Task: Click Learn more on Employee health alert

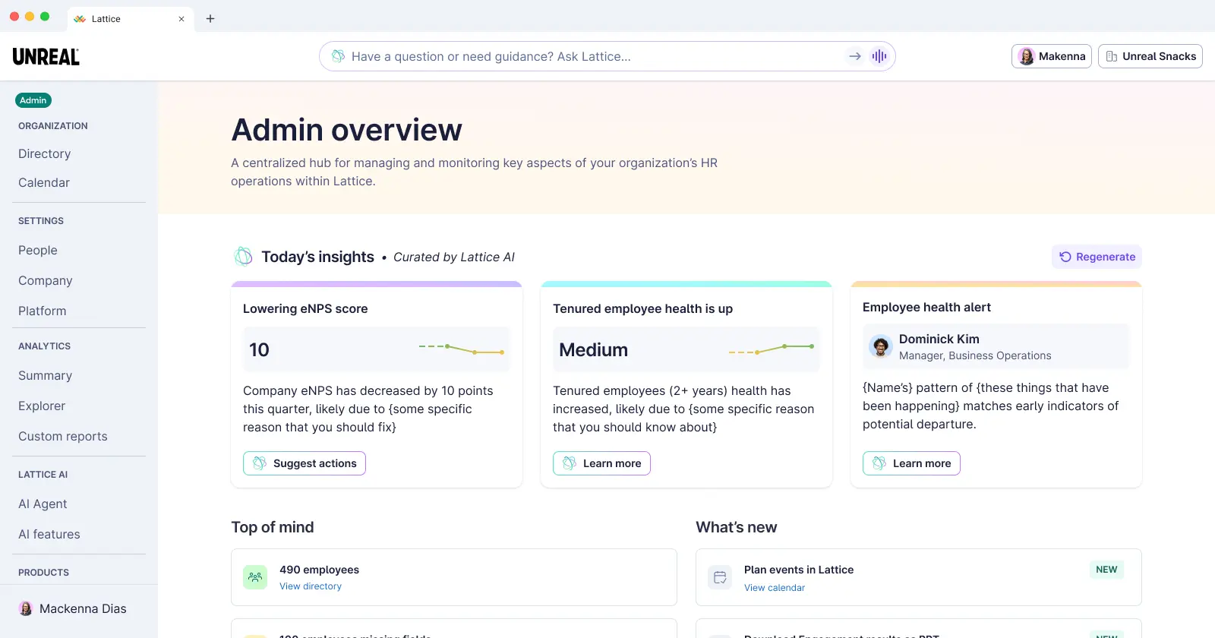Action: 911,463
